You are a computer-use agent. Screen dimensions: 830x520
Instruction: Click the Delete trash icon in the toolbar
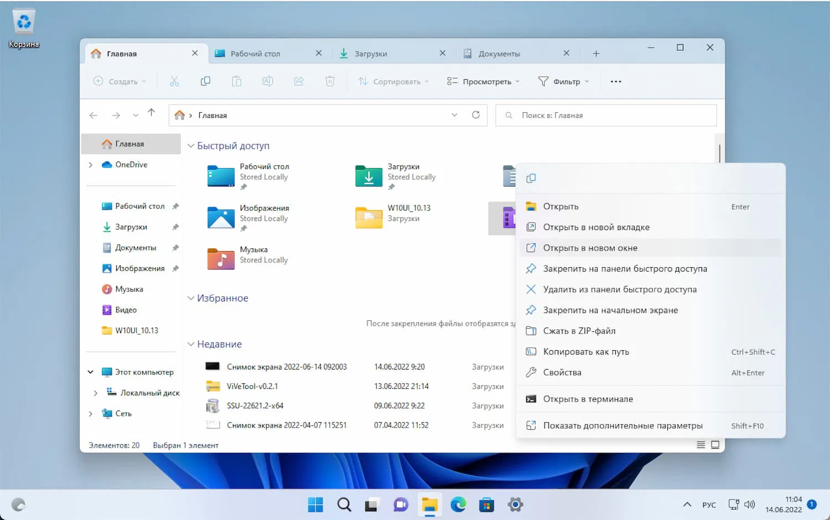[x=330, y=81]
